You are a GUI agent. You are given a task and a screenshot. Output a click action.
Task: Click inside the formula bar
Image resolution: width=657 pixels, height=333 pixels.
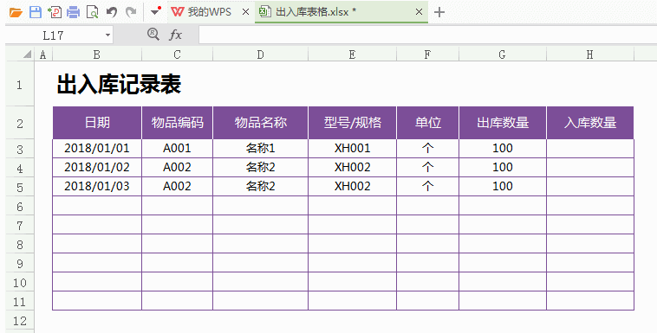[x=427, y=35]
